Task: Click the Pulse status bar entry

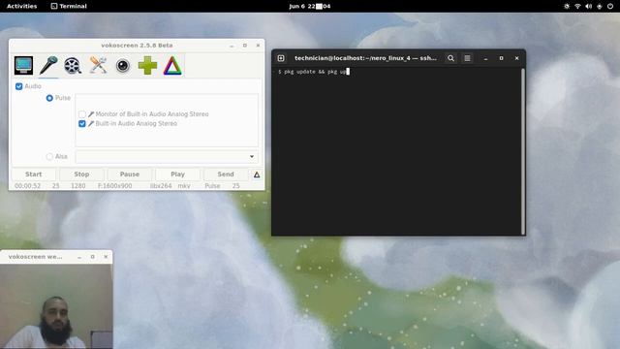Action: (212, 185)
